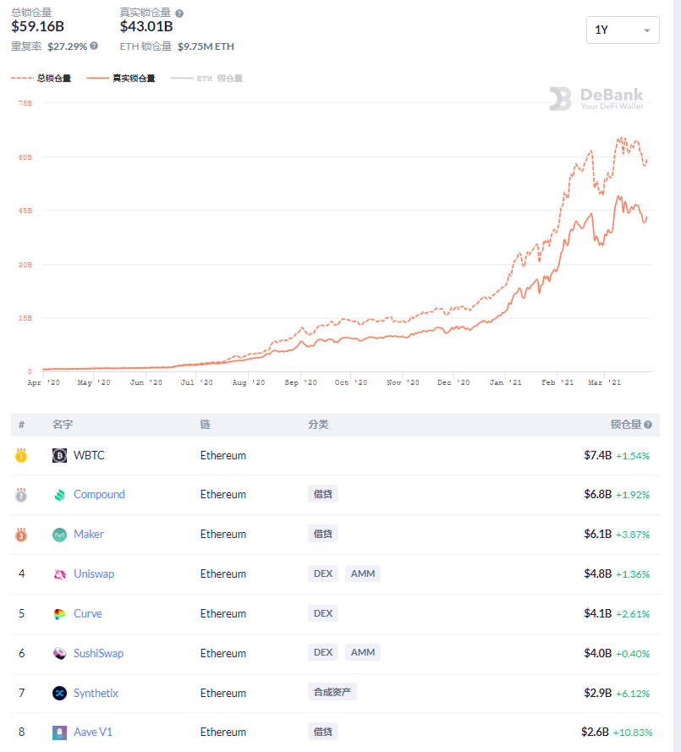Viewport: 681px width, 752px height.
Task: Click the AMM tag in Uniswap row
Action: coord(363,574)
